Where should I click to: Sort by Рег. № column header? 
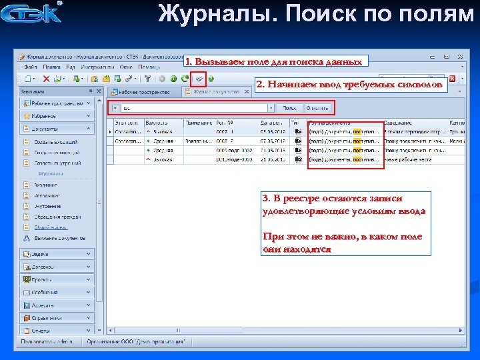[236, 123]
